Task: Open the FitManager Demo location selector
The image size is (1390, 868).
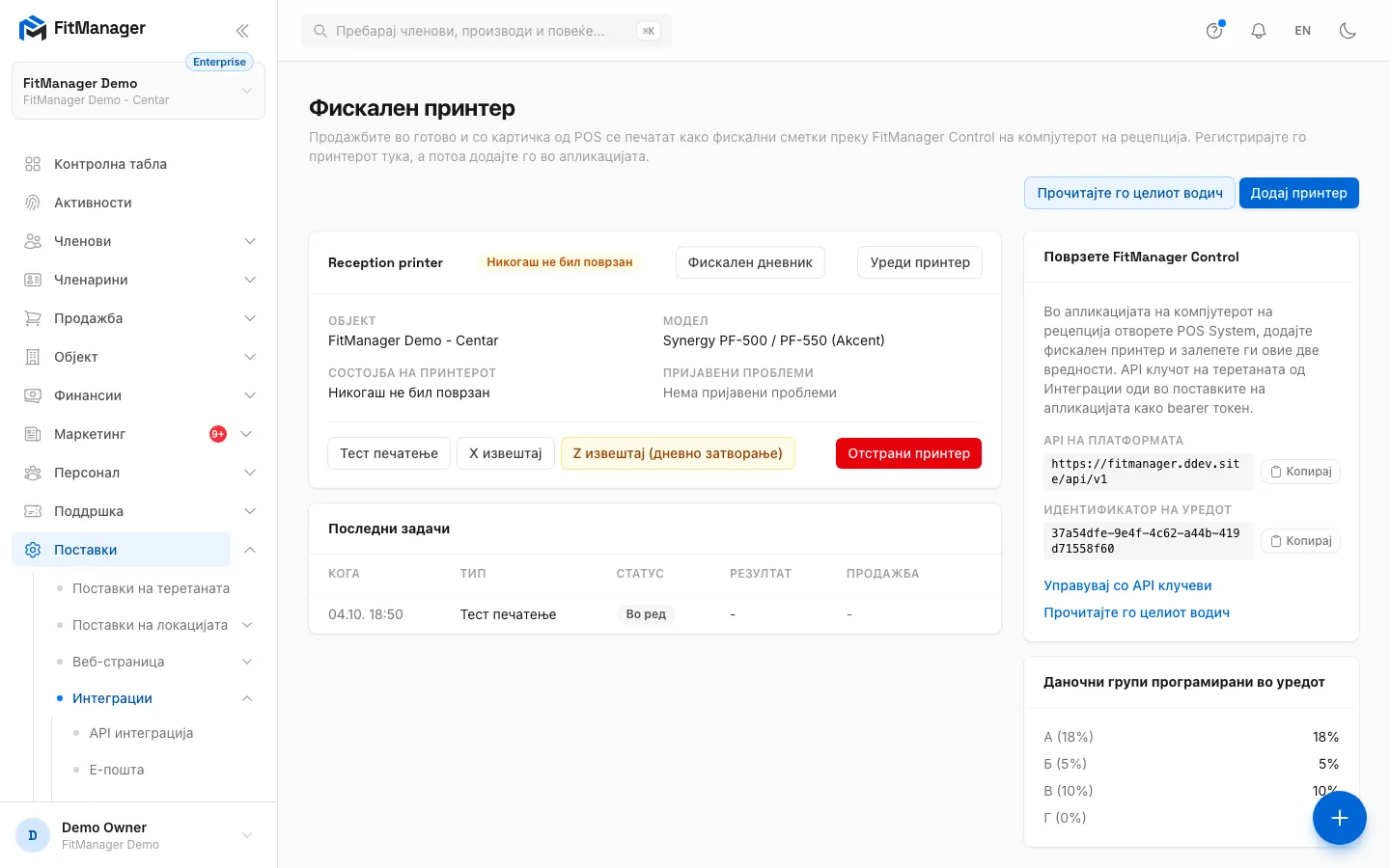Action: (138, 91)
